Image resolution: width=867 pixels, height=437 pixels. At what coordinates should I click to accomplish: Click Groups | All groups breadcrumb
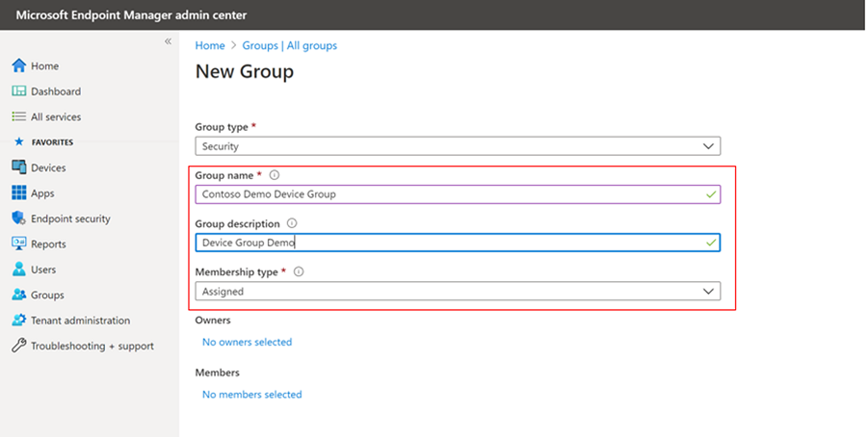(290, 45)
